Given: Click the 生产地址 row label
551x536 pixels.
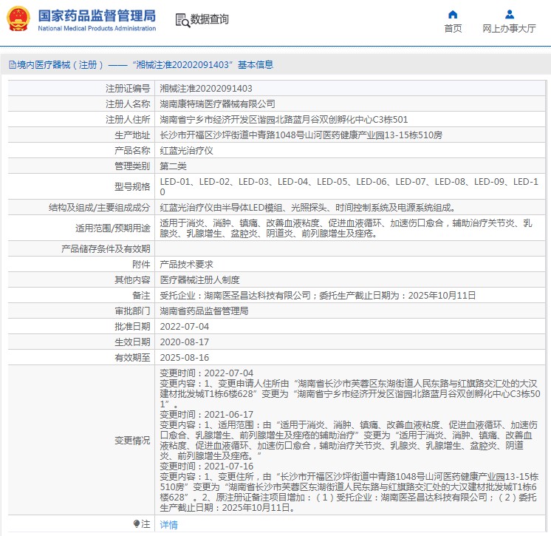Looking at the screenshot, I should 132,135.
